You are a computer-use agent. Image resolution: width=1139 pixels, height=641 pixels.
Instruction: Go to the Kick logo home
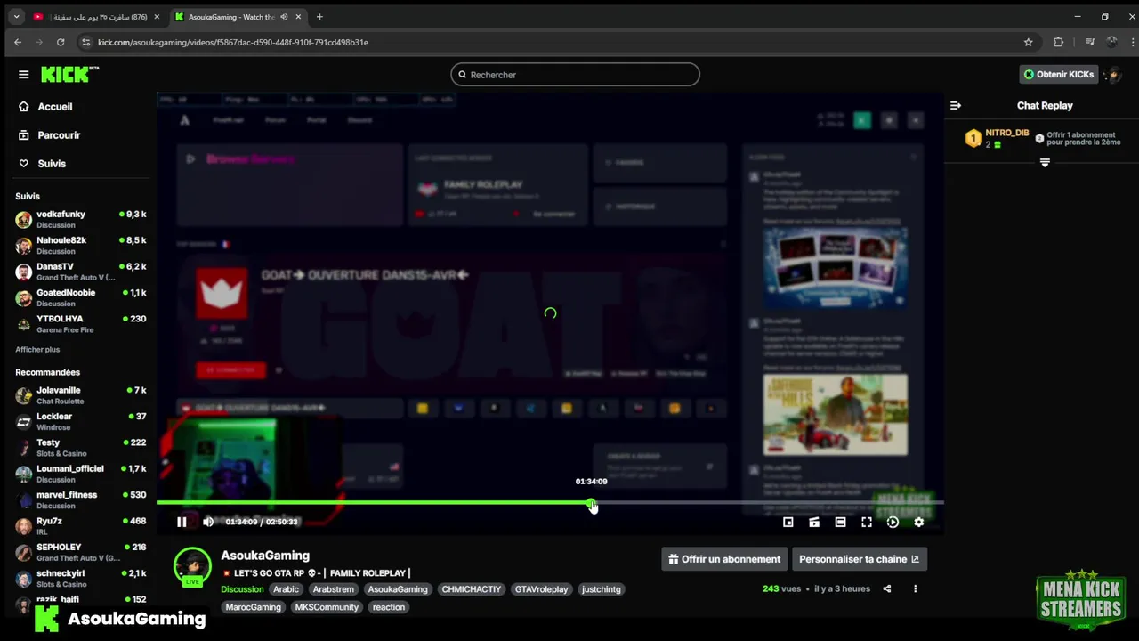[70, 75]
